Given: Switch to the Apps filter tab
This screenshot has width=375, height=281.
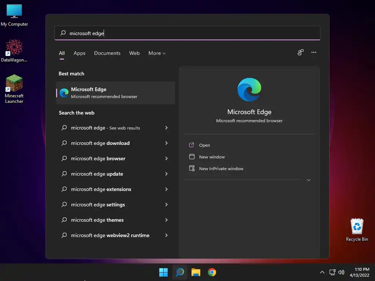Looking at the screenshot, I should (79, 53).
